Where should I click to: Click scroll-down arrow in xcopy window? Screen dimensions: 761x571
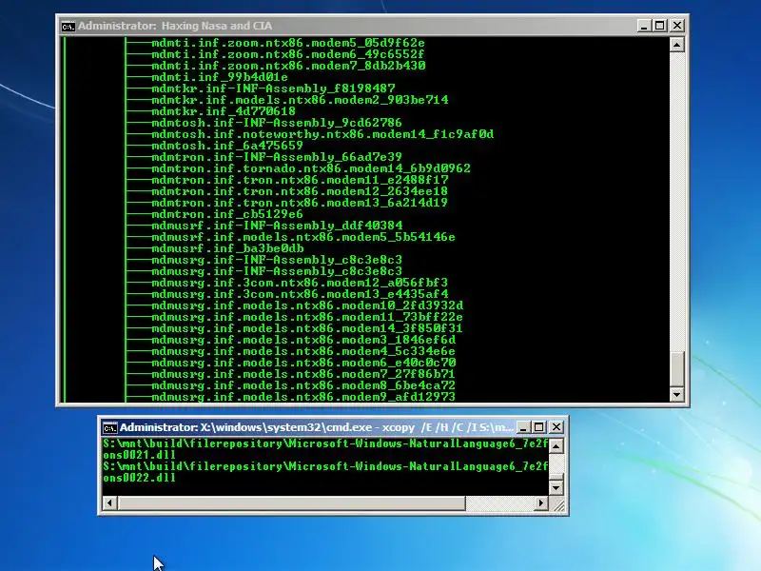pos(556,487)
